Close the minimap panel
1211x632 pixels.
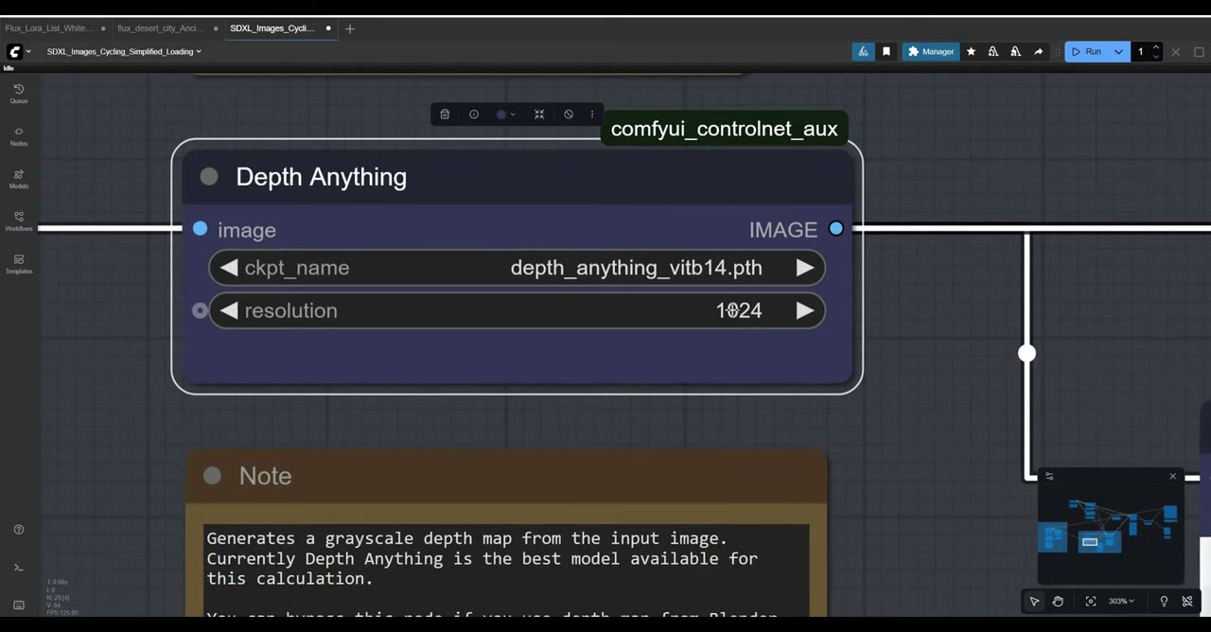tap(1172, 476)
